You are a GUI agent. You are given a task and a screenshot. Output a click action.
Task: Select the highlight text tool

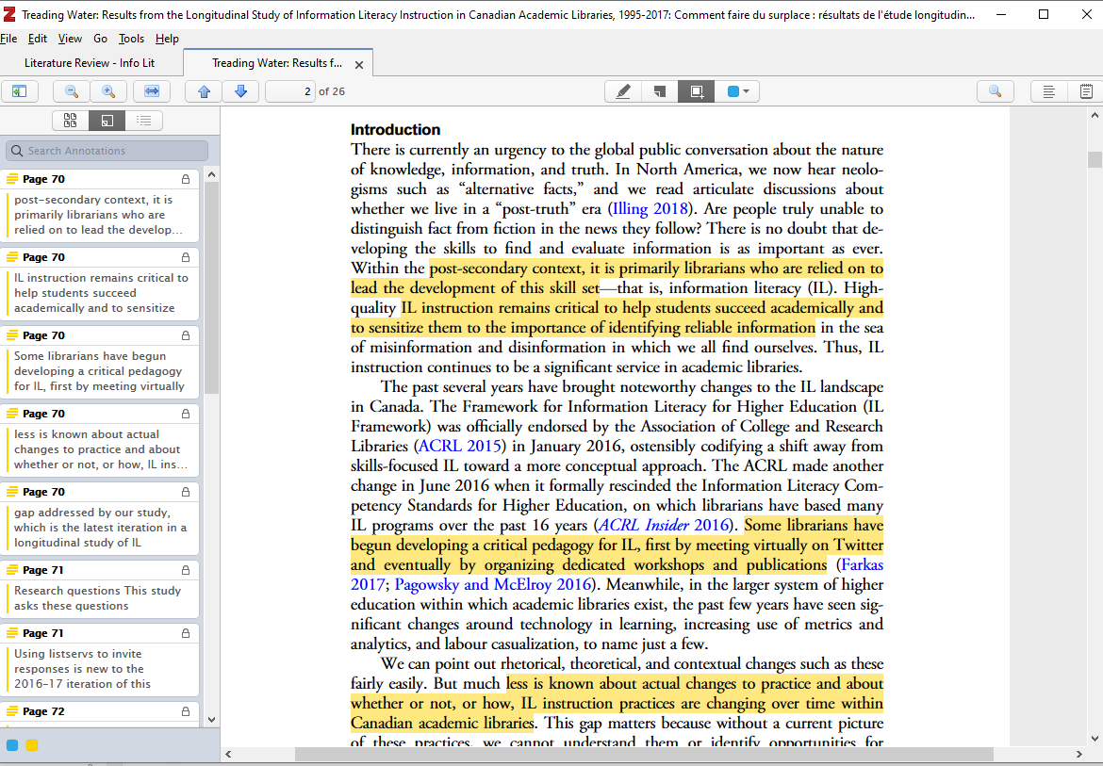click(623, 91)
